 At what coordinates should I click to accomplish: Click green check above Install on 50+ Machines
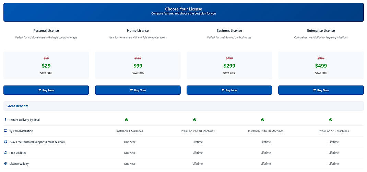click(331, 120)
